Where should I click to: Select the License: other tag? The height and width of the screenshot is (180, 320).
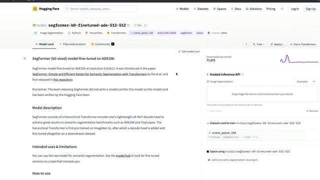(x=217, y=33)
